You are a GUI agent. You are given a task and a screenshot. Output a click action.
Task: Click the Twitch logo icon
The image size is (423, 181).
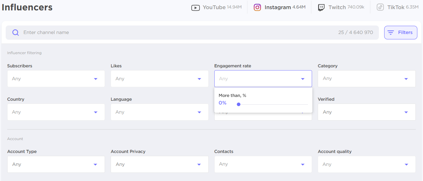point(321,8)
